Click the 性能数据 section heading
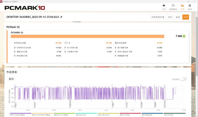Viewport: 198px width, 117px height. coord(12,72)
